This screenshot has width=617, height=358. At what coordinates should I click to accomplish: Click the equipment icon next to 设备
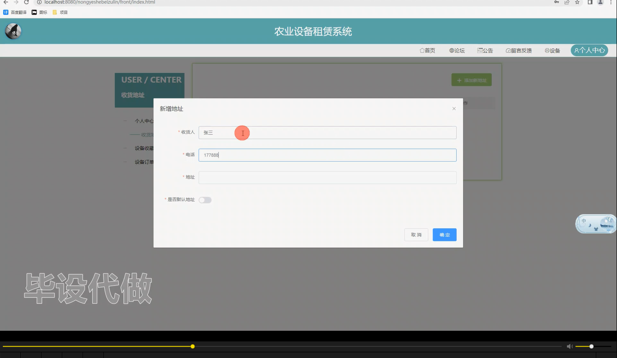point(547,50)
